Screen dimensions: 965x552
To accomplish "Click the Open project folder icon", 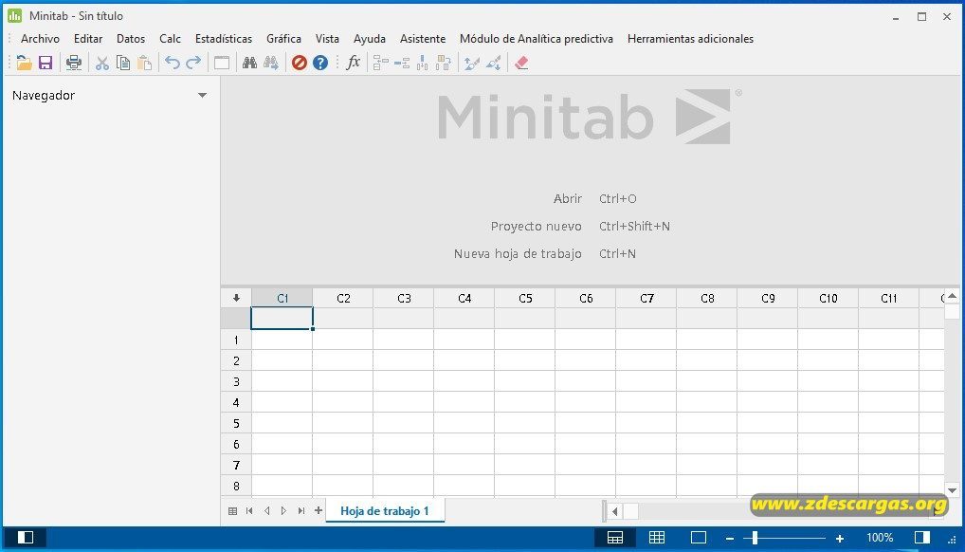I will point(24,63).
